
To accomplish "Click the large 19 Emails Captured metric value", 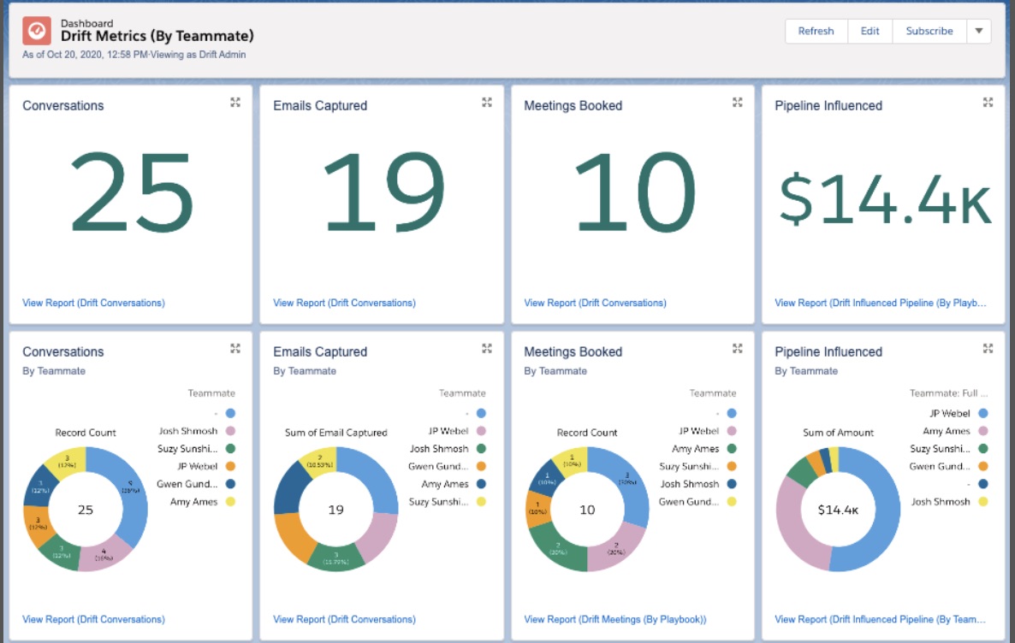I will pyautogui.click(x=383, y=192).
